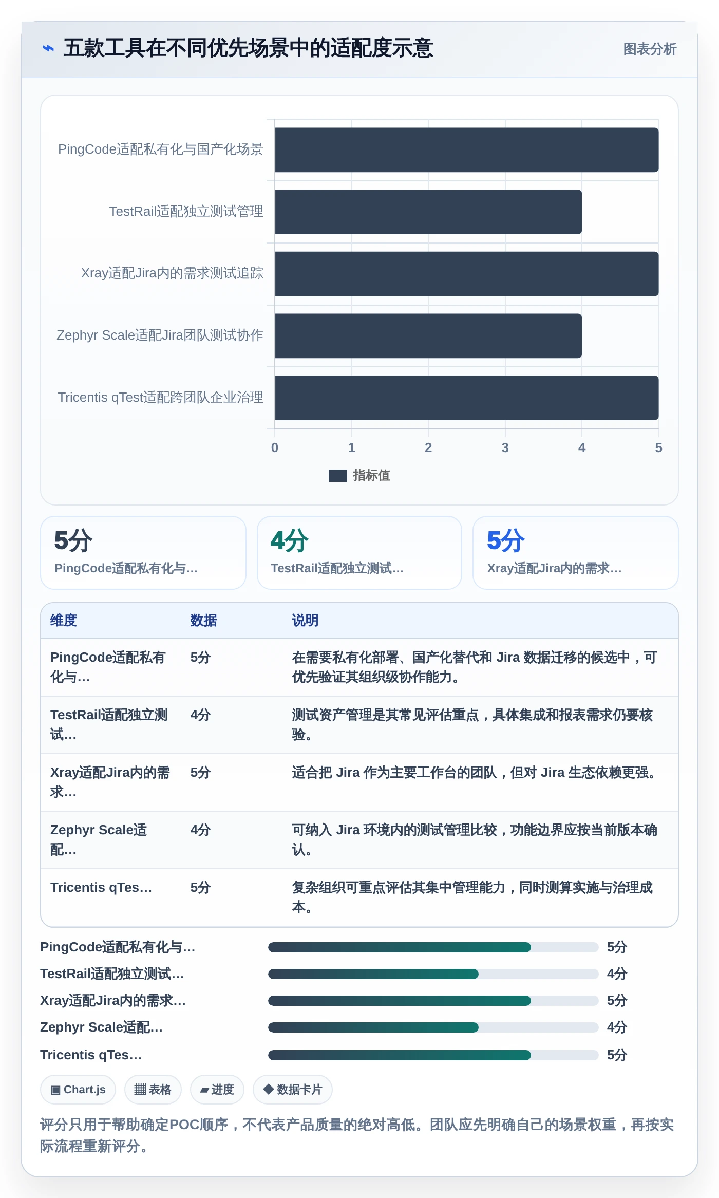Click the PingCode progress row label

tap(118, 947)
